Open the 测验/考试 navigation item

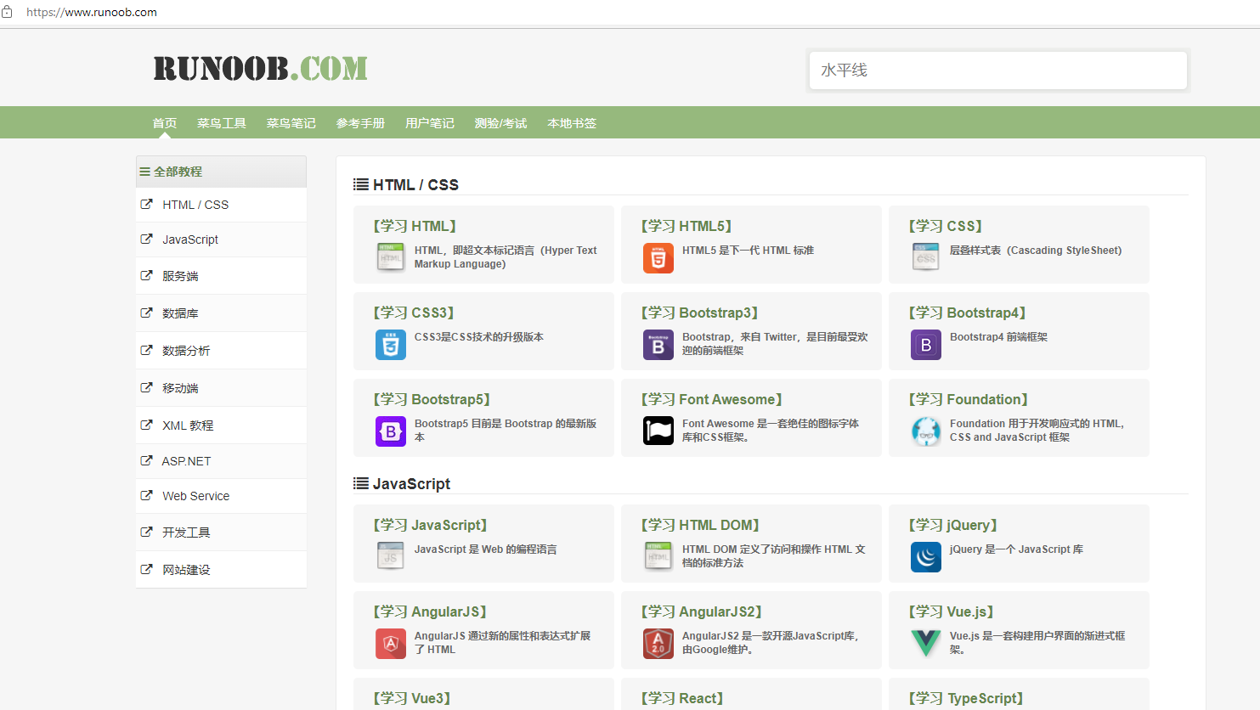[x=500, y=123]
